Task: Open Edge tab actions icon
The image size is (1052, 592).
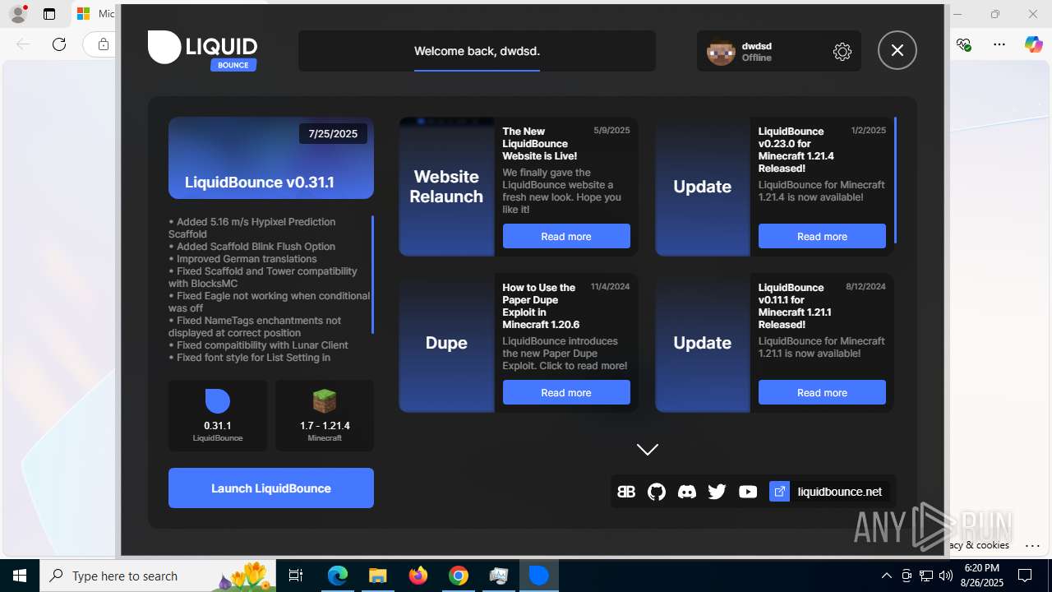Action: (49, 14)
